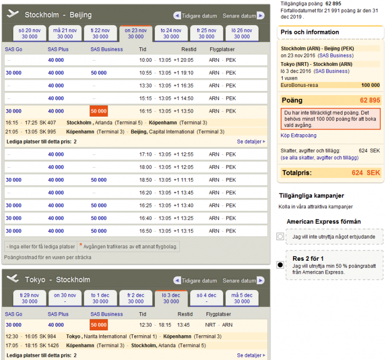The width and height of the screenshot is (386, 360).
Task: Click right arrow beside Senare datum for Tokyo-Stockholm
Action: pyautogui.click(x=261, y=281)
